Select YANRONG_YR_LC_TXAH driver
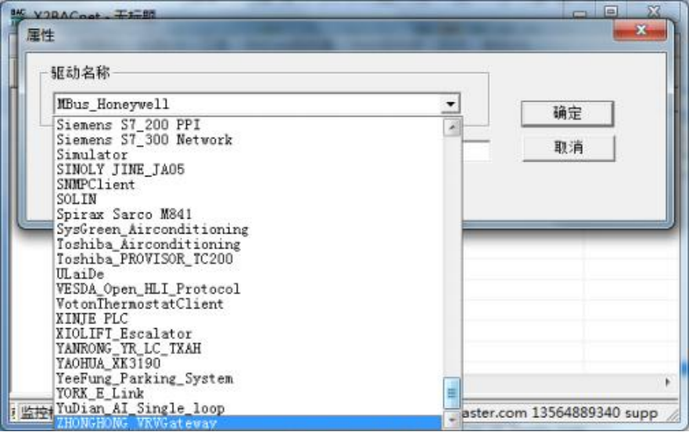Viewport: 689px width, 432px height. [248, 348]
